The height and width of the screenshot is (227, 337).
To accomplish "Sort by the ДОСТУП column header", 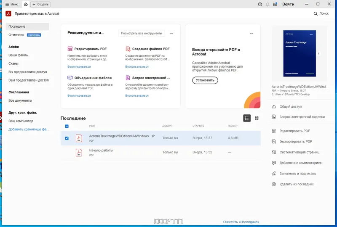I will click(167, 126).
